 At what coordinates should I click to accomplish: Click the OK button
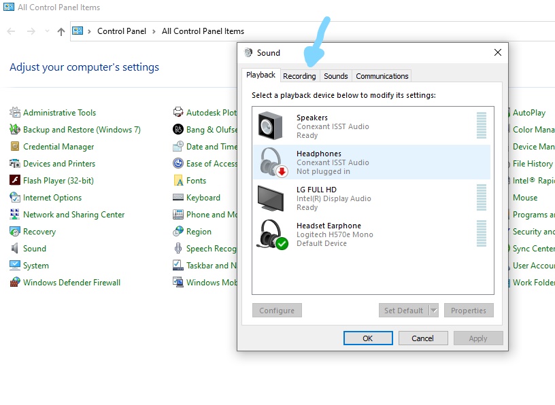368,338
